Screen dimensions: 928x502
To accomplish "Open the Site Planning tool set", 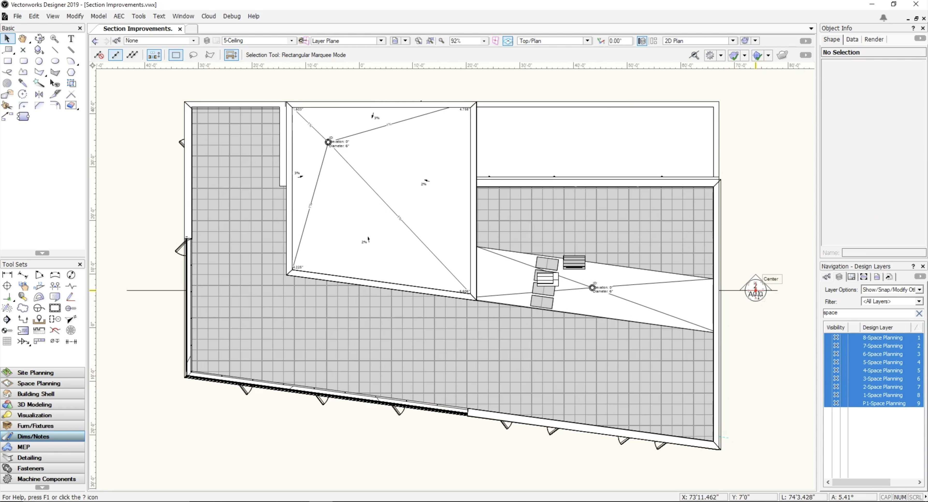I will point(42,373).
